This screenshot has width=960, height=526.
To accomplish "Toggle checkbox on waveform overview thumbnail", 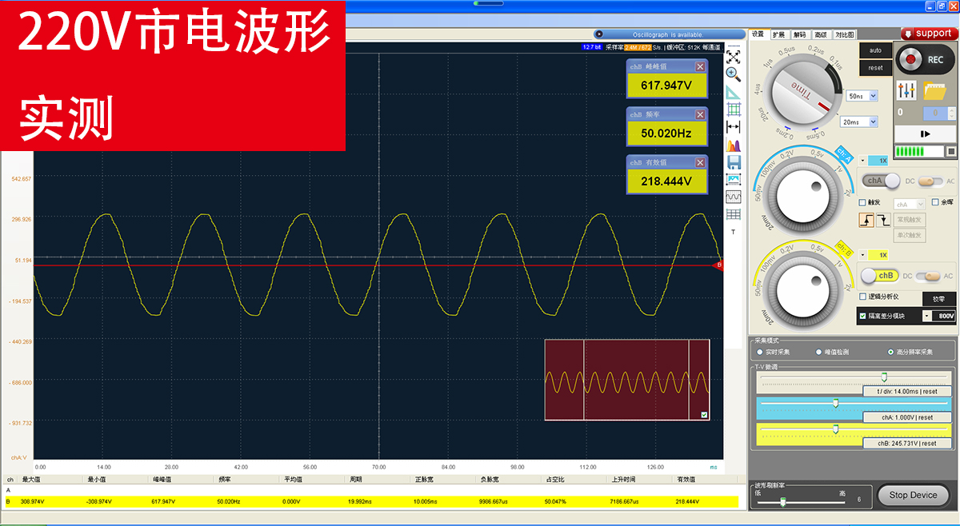I will (704, 415).
